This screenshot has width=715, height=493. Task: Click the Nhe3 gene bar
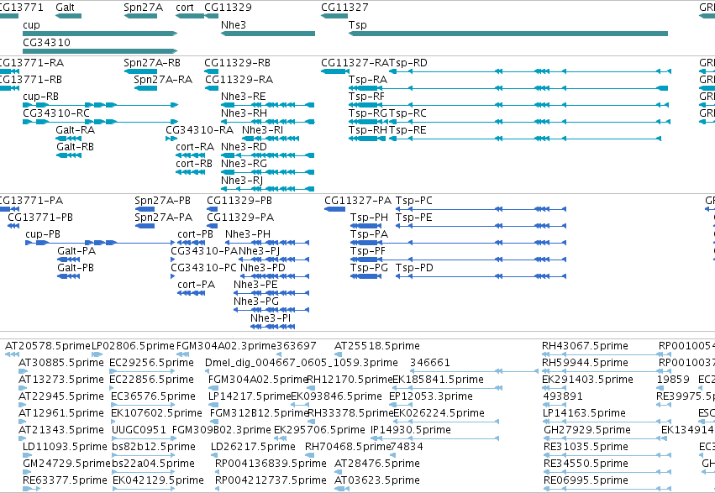tap(268, 34)
